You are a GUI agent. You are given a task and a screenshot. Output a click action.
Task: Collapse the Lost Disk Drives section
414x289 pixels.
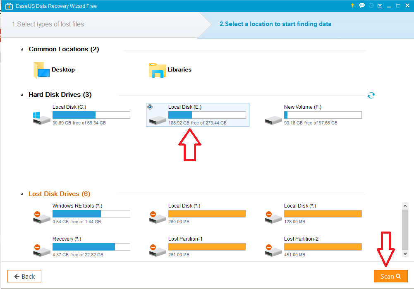pyautogui.click(x=22, y=194)
